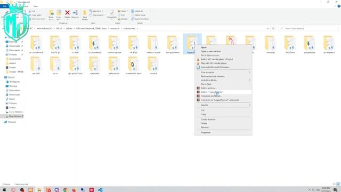Select the progressbar folder
Screen dimensions: 341x192
point(310,44)
